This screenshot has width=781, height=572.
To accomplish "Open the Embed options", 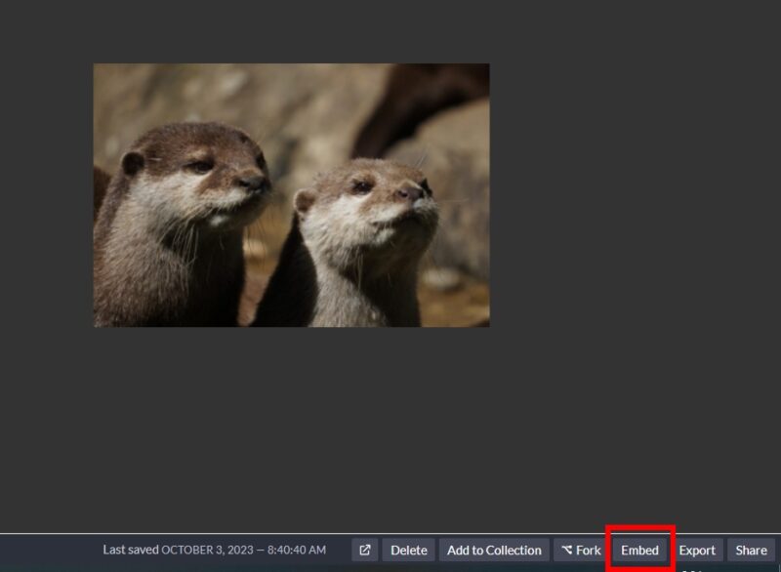I will pos(639,550).
